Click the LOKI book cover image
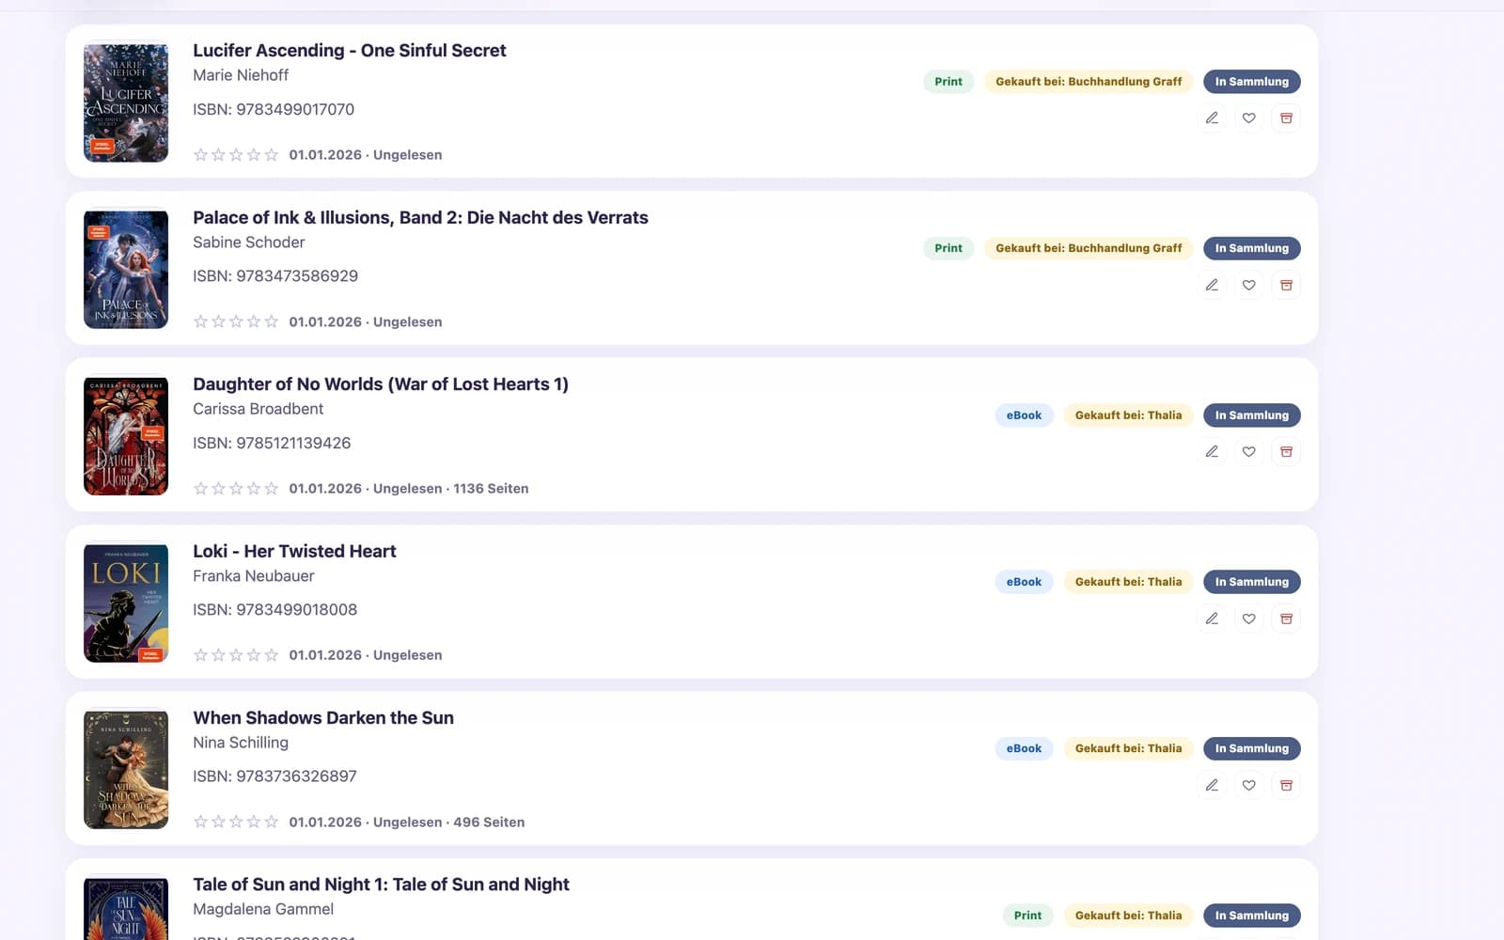 coord(126,603)
